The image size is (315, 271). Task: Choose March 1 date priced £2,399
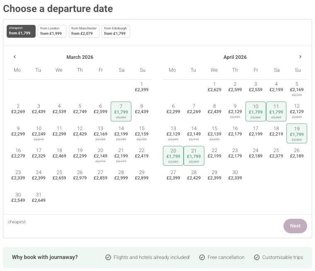142,87
